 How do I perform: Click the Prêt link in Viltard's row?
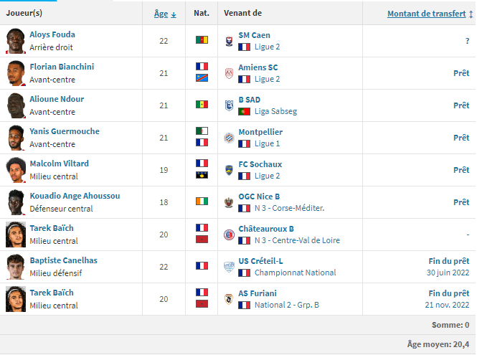click(x=461, y=170)
